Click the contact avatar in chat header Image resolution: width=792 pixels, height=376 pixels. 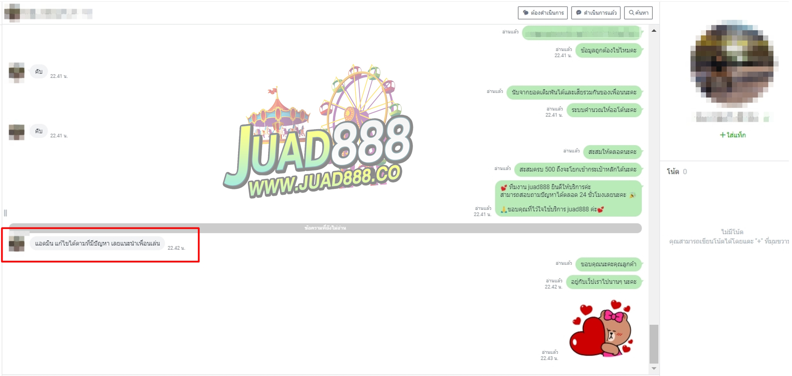pos(12,13)
